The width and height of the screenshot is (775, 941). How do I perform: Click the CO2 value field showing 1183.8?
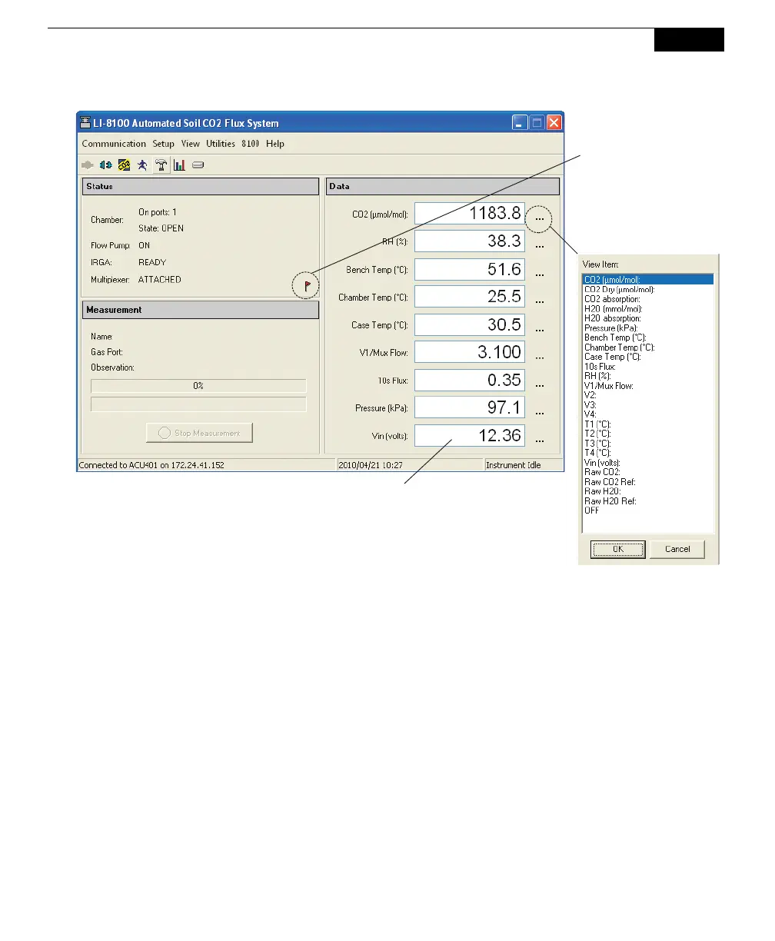(x=470, y=214)
